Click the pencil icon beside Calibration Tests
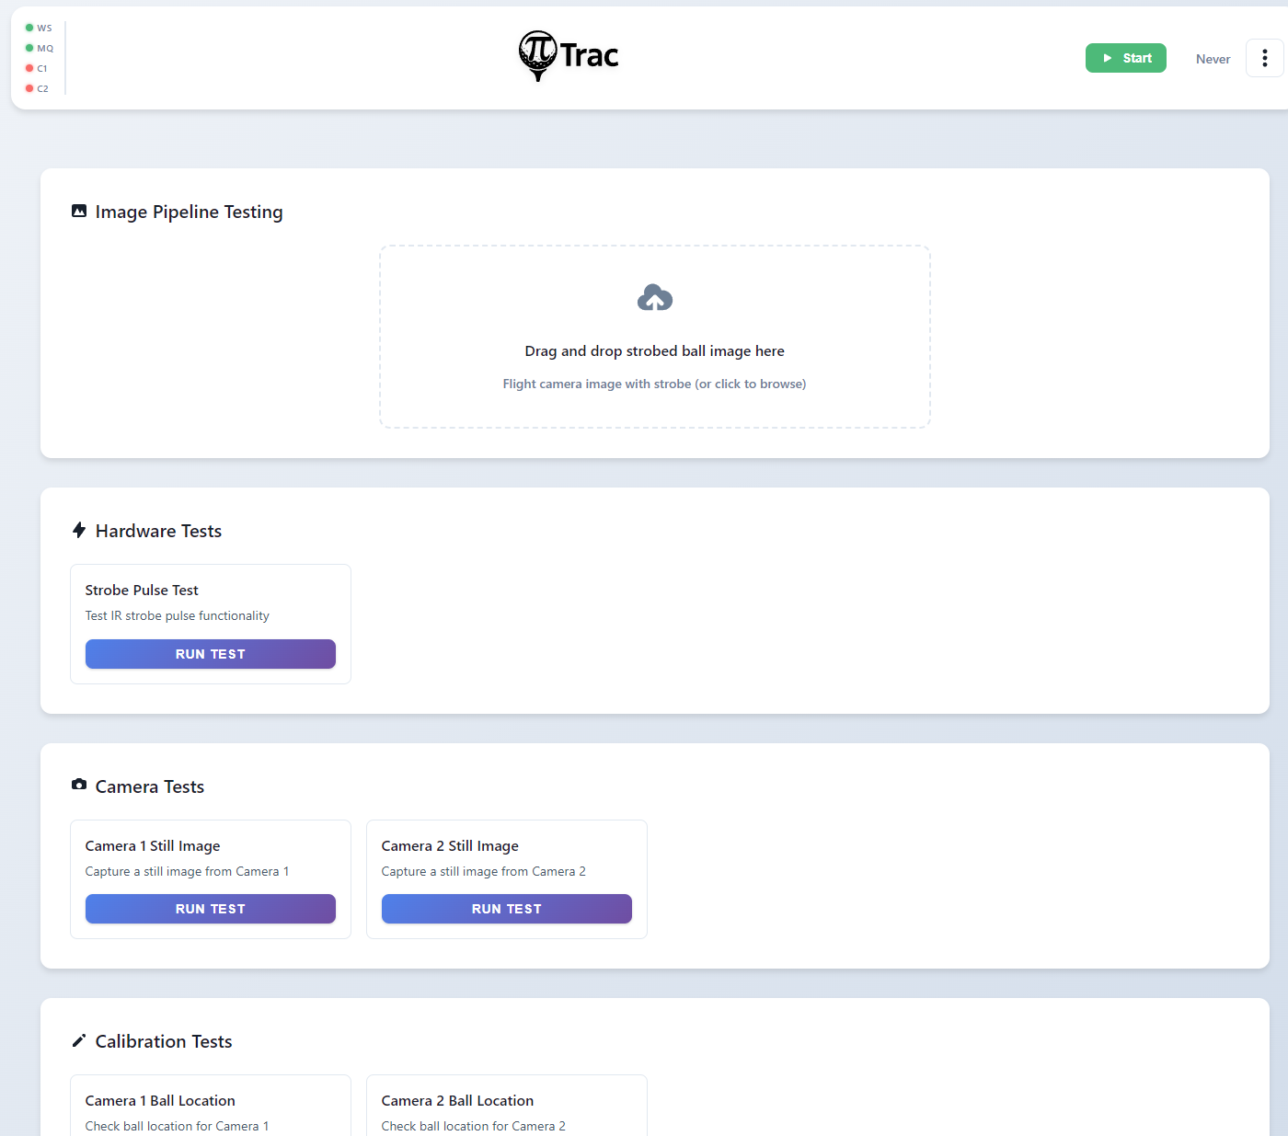The image size is (1288, 1136). pyautogui.click(x=79, y=1040)
